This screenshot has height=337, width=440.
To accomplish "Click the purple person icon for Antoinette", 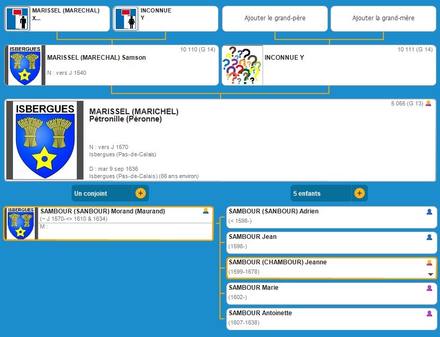I will (429, 314).
